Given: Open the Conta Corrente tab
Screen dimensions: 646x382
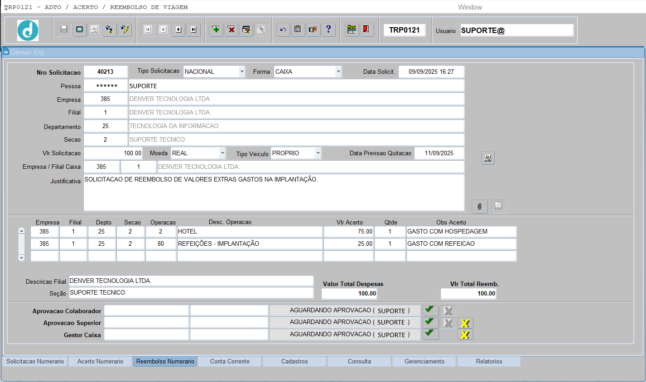Looking at the screenshot, I should pos(230,361).
